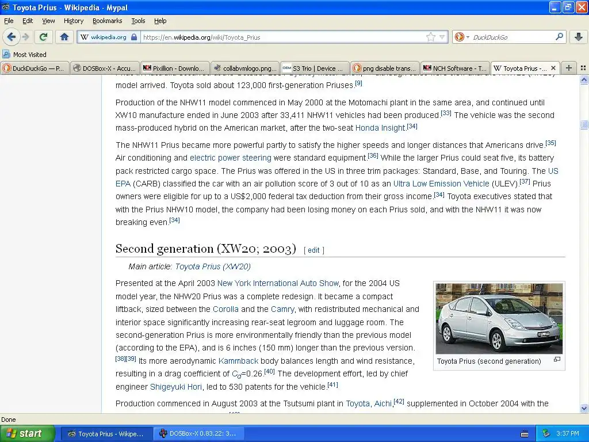Viewport: 589px width, 442px height.
Task: Open citation reference 36
Action: pyautogui.click(x=373, y=155)
